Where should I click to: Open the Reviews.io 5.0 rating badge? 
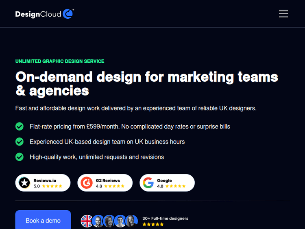click(x=43, y=183)
